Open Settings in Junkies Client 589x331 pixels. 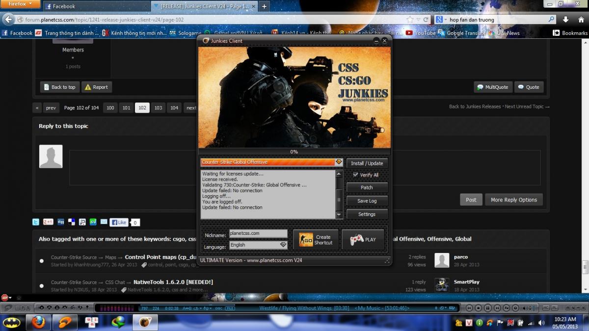[x=367, y=214]
